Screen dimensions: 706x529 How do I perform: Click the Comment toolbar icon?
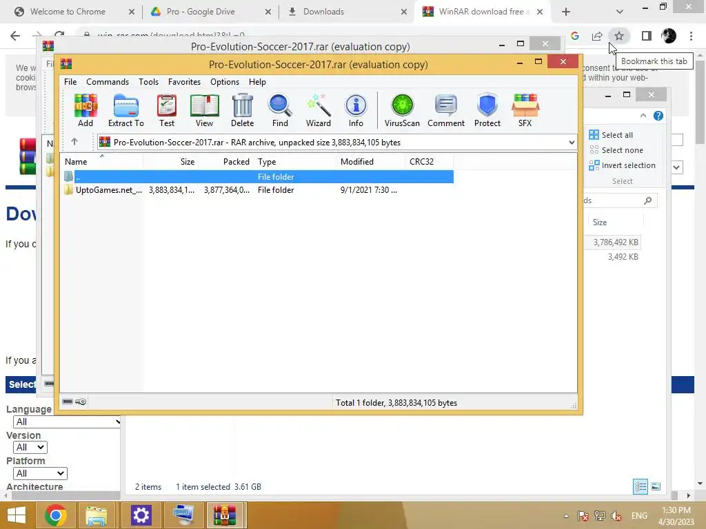(x=446, y=111)
